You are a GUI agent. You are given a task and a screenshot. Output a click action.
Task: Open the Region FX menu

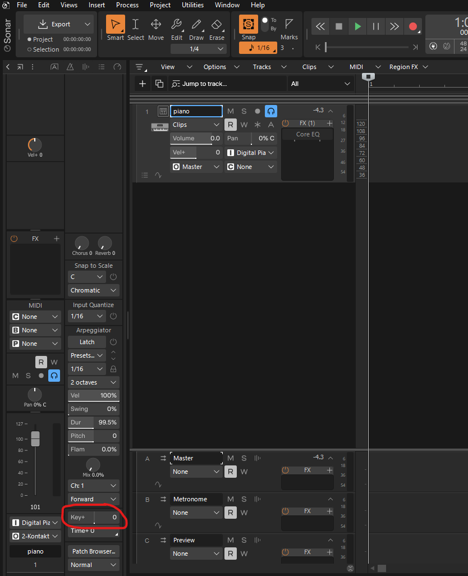click(x=408, y=67)
